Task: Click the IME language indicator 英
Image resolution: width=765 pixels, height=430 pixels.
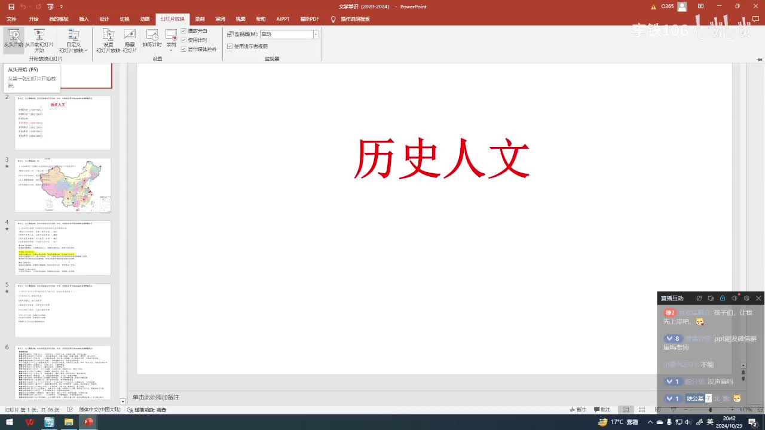Action: pyautogui.click(x=710, y=422)
